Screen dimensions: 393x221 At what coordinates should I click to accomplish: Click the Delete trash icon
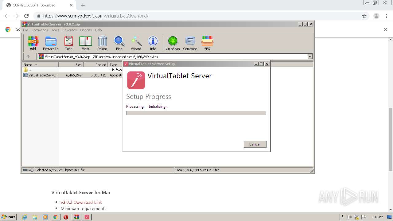coord(102,43)
